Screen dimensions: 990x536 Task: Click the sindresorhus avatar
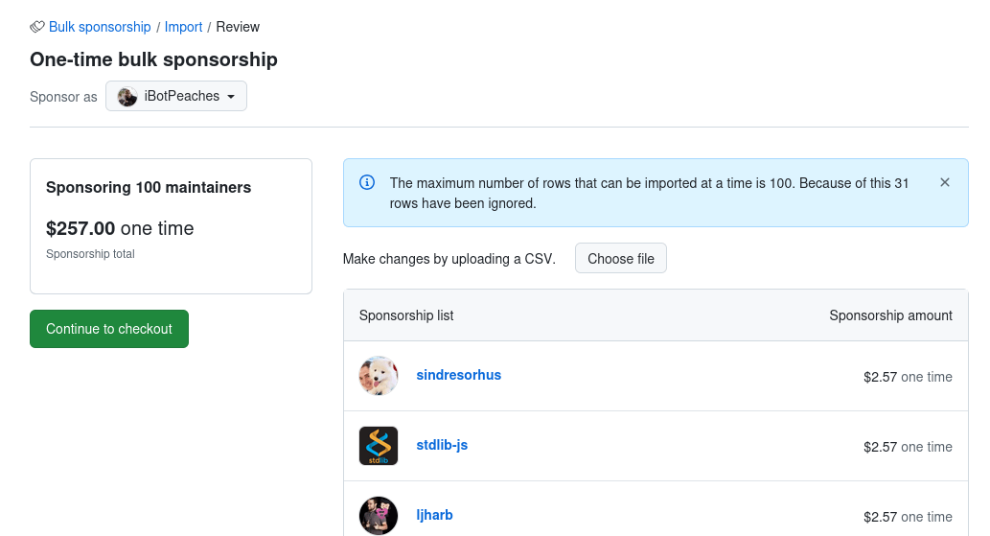point(379,376)
